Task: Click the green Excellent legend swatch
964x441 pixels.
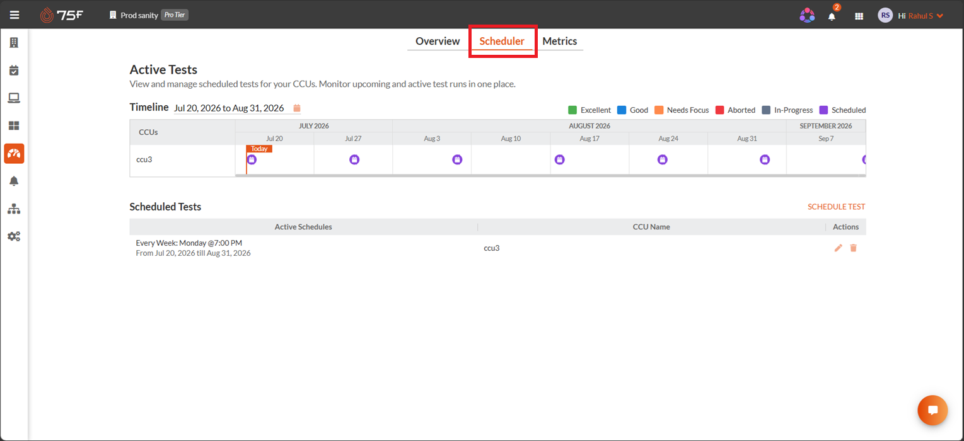Action: click(572, 110)
